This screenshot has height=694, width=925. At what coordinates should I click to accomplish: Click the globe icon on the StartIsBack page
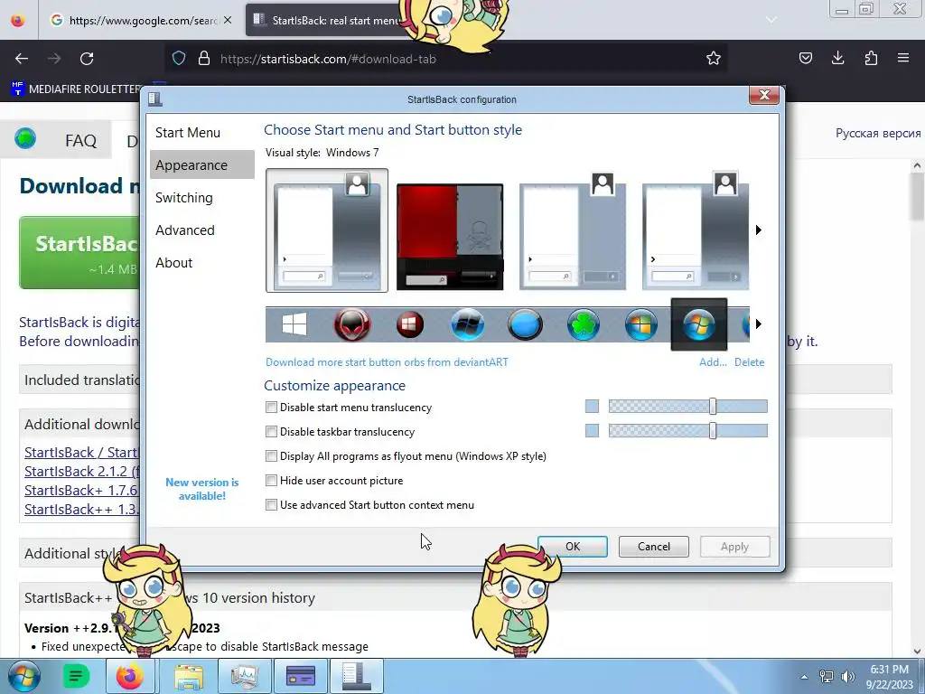[x=25, y=138]
